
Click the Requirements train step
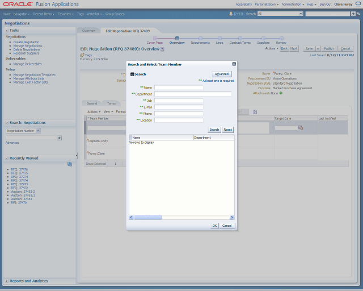pos(200,40)
